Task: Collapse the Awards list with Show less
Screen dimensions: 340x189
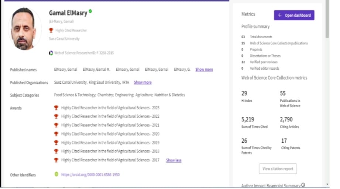Action: [x=174, y=160]
